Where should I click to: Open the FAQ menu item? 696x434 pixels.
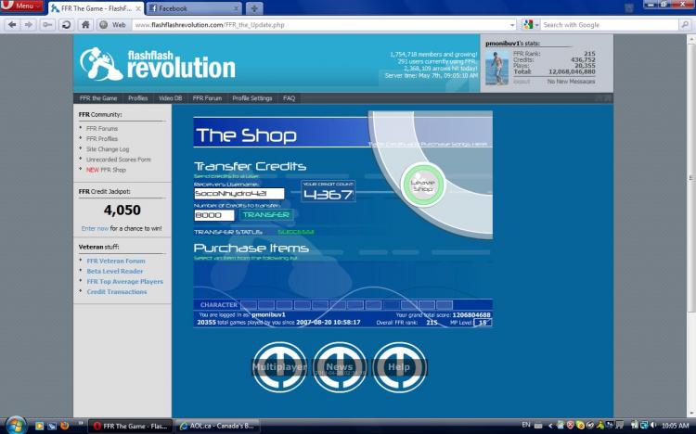click(x=289, y=98)
